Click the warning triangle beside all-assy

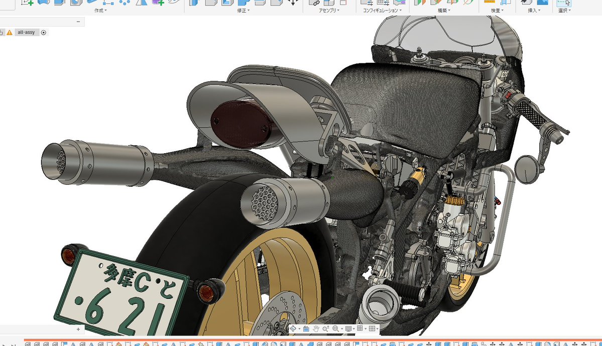coord(10,33)
